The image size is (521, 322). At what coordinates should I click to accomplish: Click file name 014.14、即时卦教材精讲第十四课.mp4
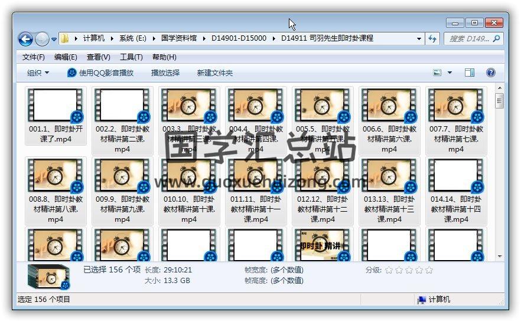coord(456,209)
